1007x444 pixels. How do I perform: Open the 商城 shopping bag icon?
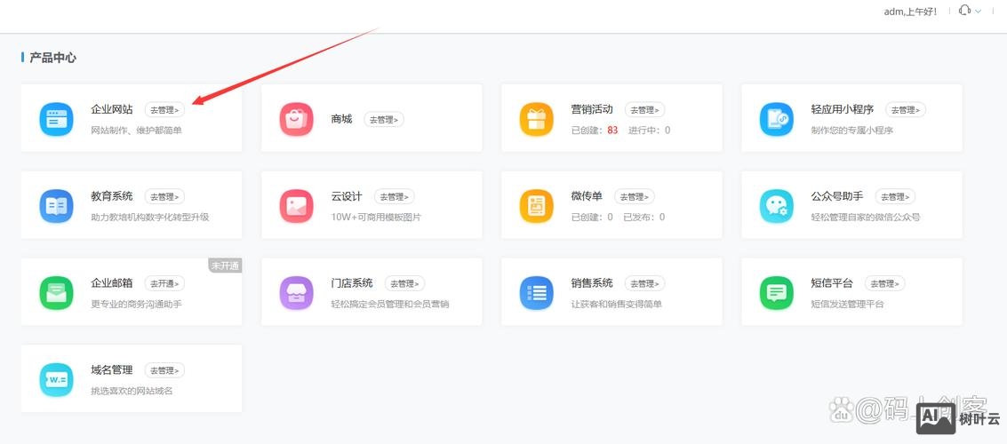pos(297,119)
